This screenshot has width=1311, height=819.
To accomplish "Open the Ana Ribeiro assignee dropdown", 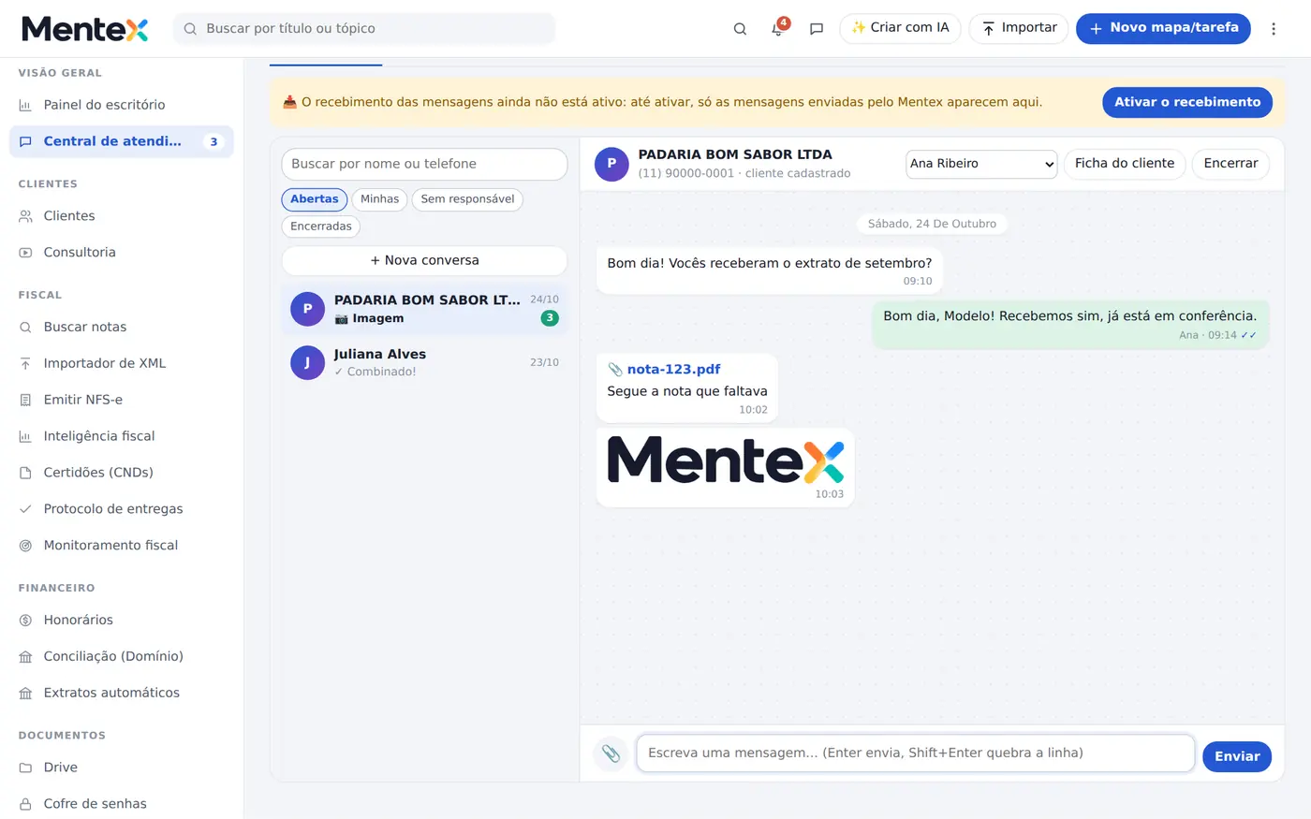I will pyautogui.click(x=981, y=164).
